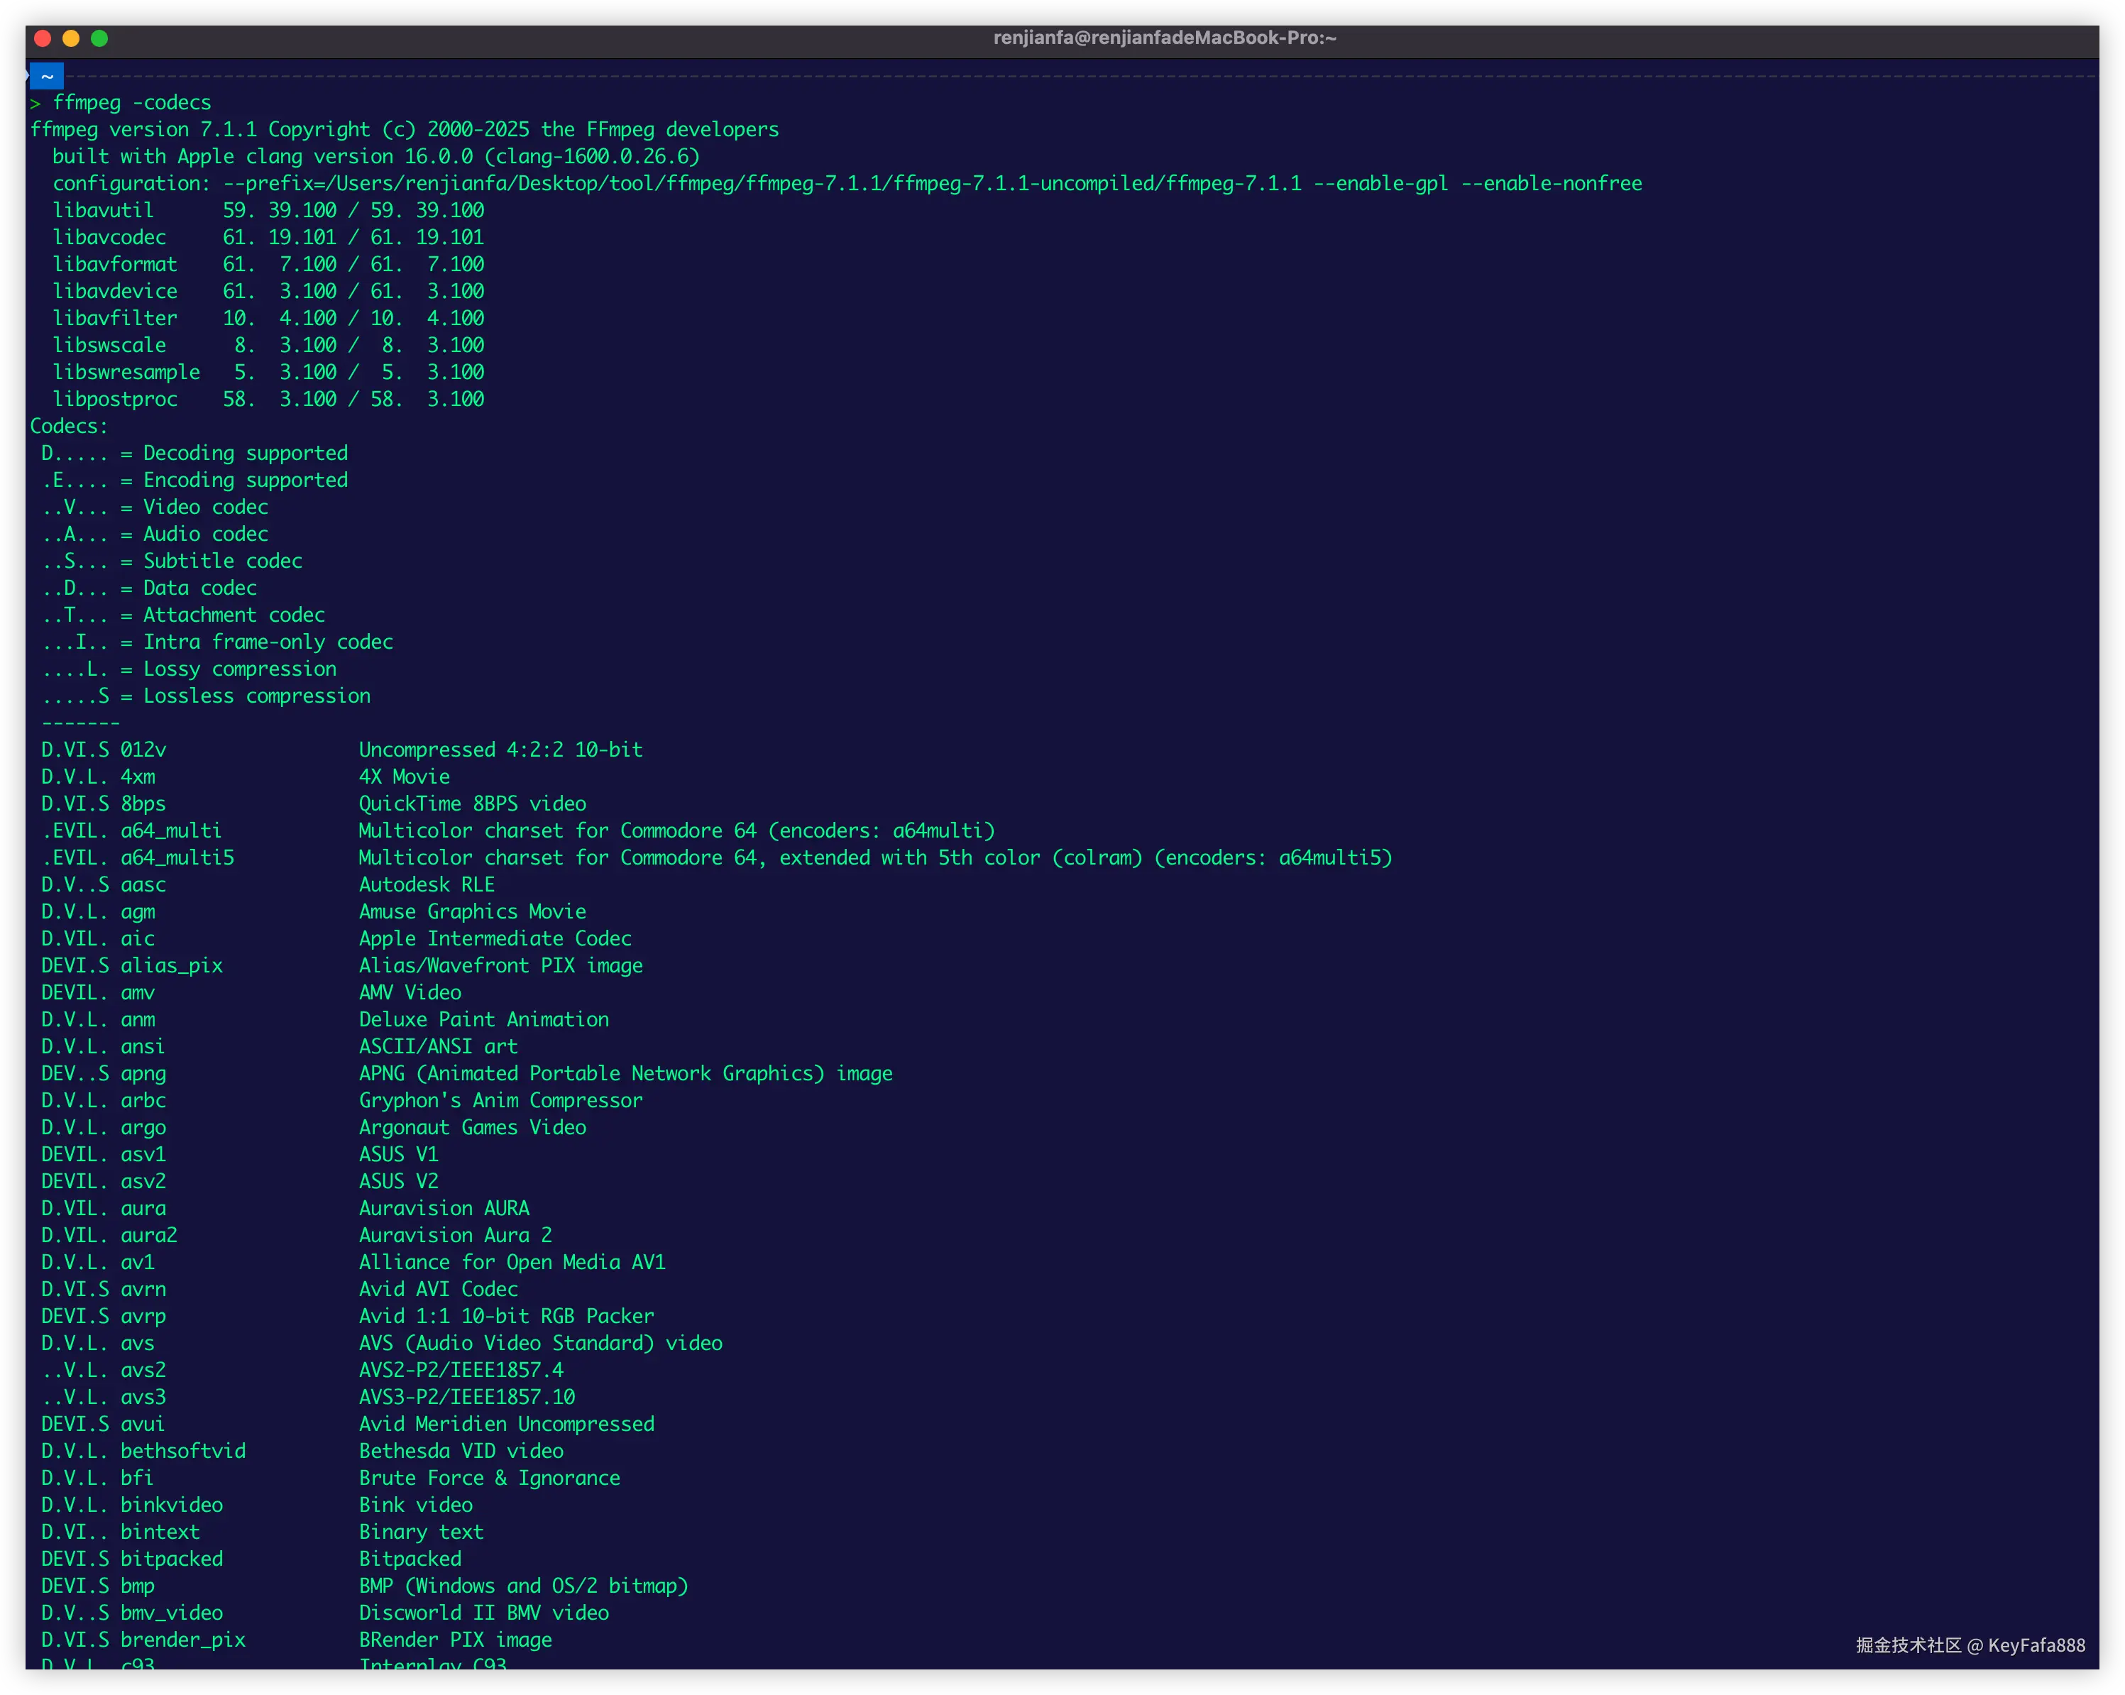Click the "bmp" codec entry
2125x1695 pixels.
coord(137,1585)
